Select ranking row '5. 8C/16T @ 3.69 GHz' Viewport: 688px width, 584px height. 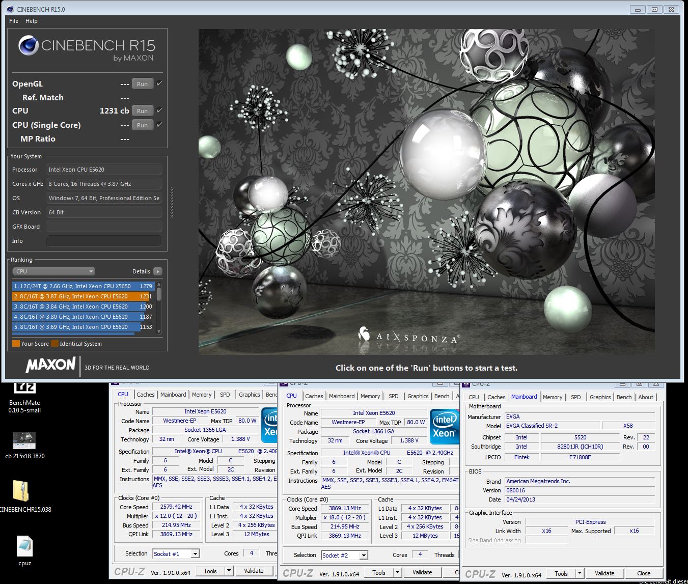point(83,327)
